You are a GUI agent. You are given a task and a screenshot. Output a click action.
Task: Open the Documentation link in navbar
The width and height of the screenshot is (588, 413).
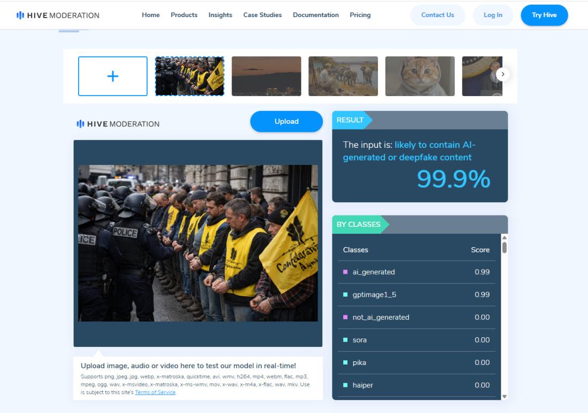pos(316,15)
